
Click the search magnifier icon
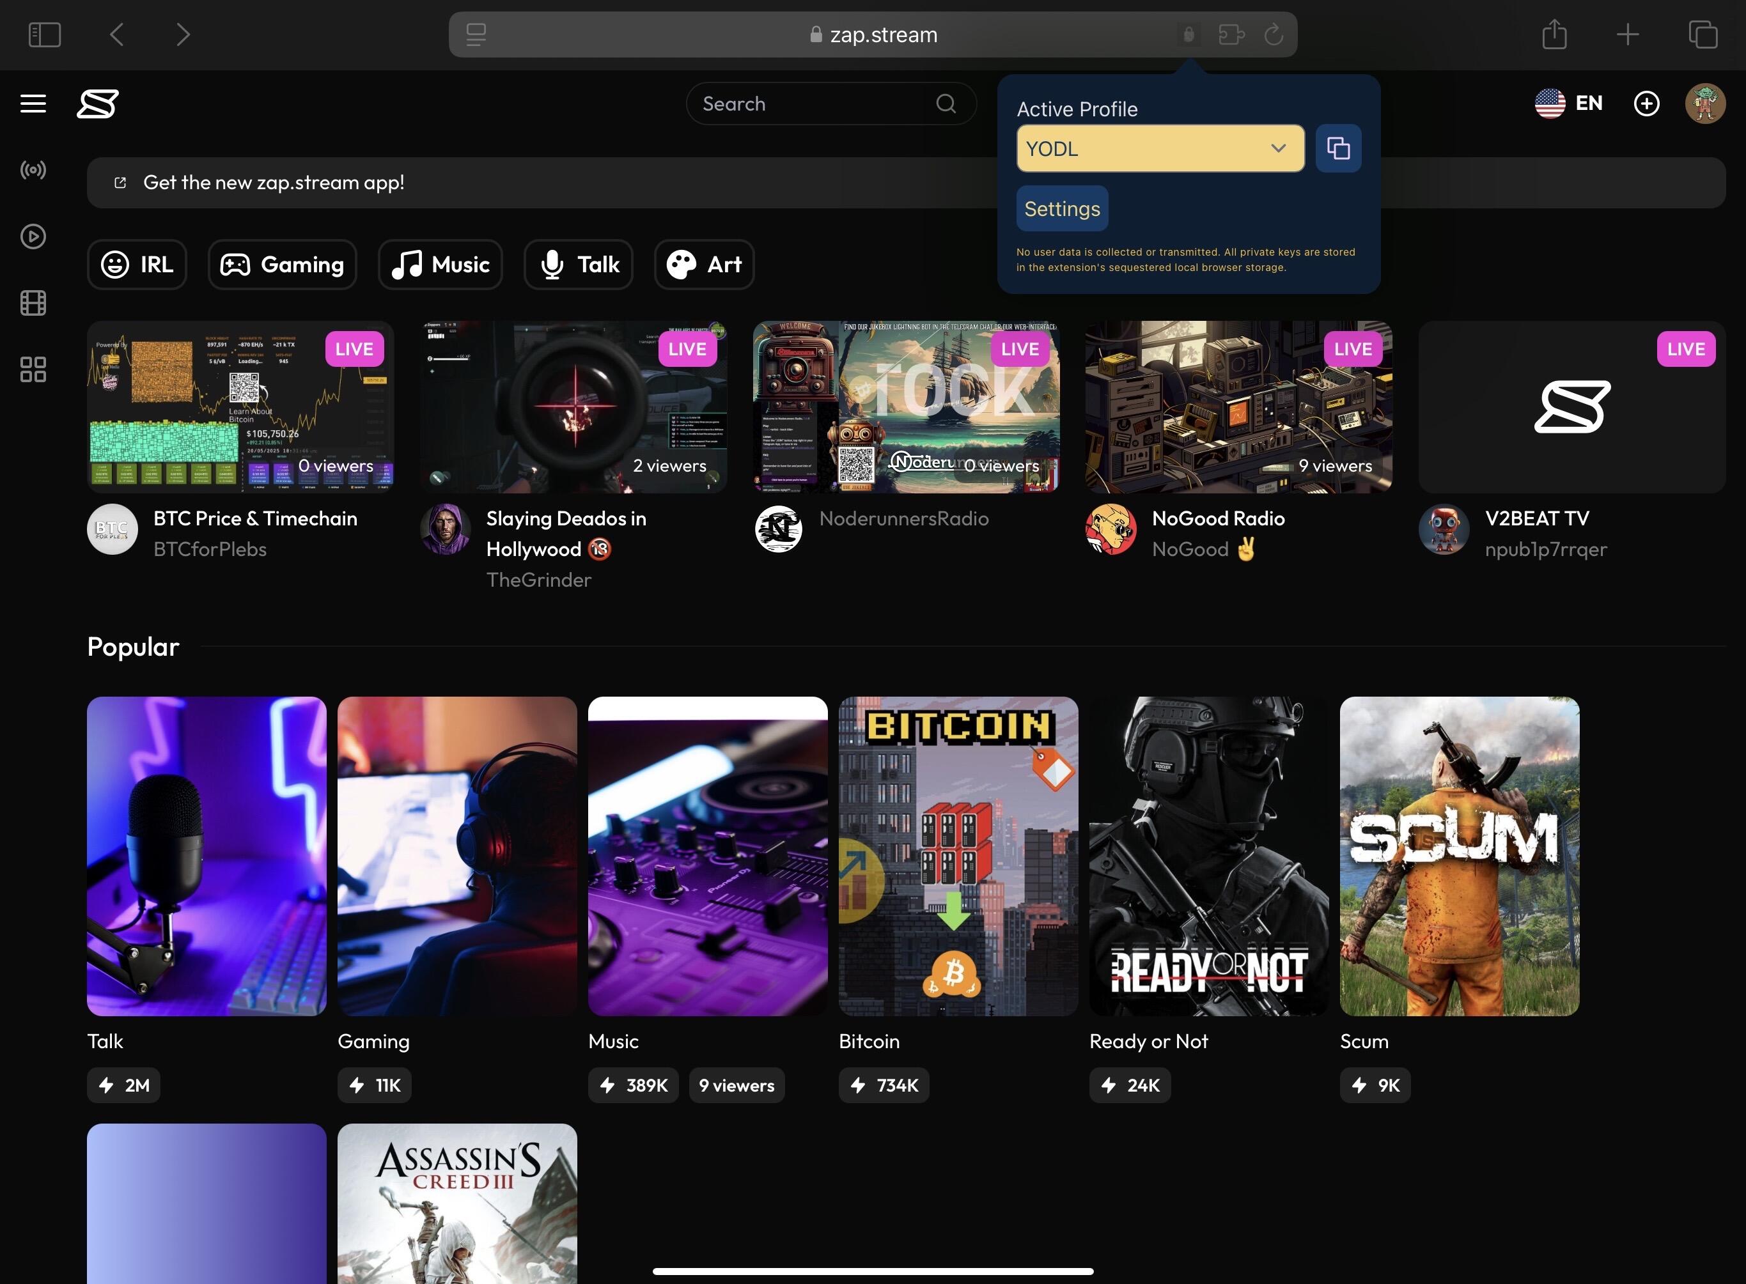pos(946,104)
